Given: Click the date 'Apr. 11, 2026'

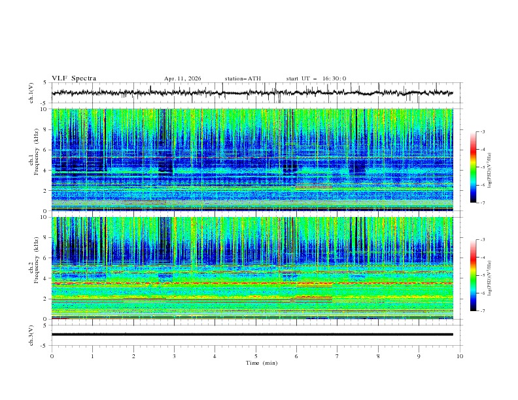Looking at the screenshot, I should tap(182, 78).
